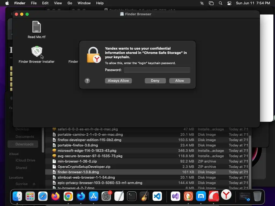
Task: Select portable-firefox-3.6.dmg file
Action: (147, 145)
